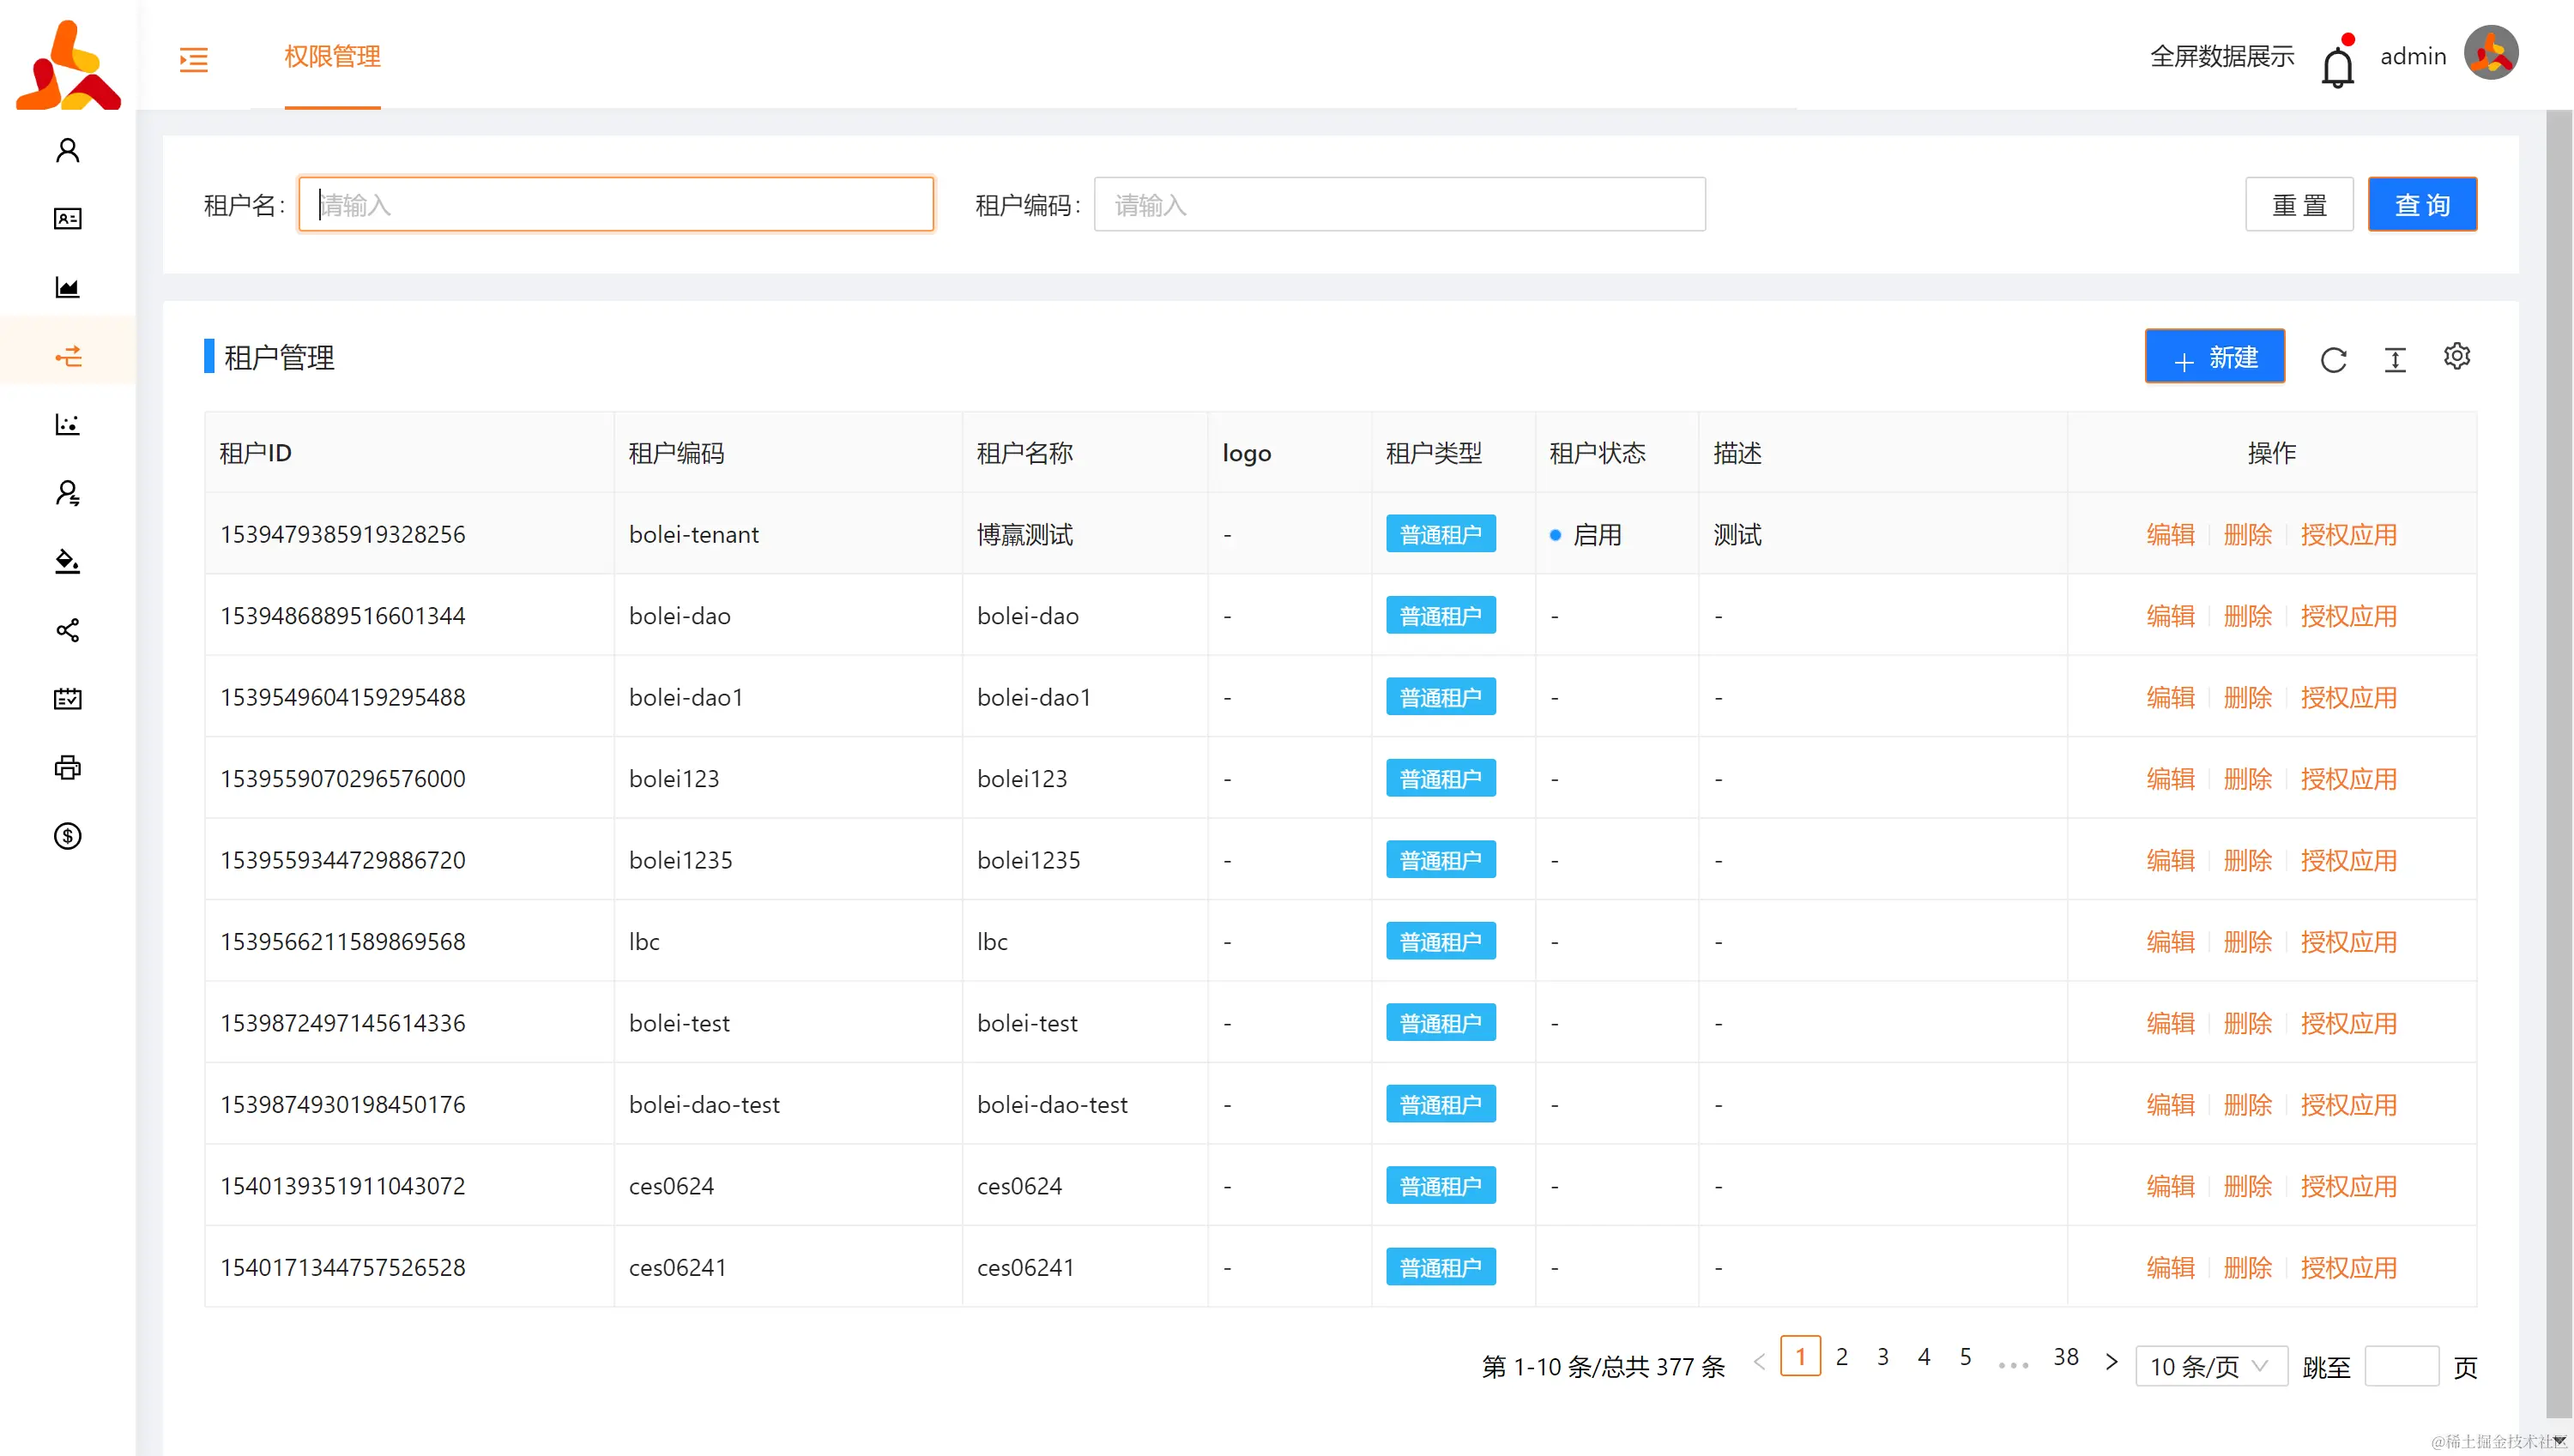Image resolution: width=2574 pixels, height=1456 pixels.
Task: Click the 新建 create button
Action: pyautogui.click(x=2214, y=357)
